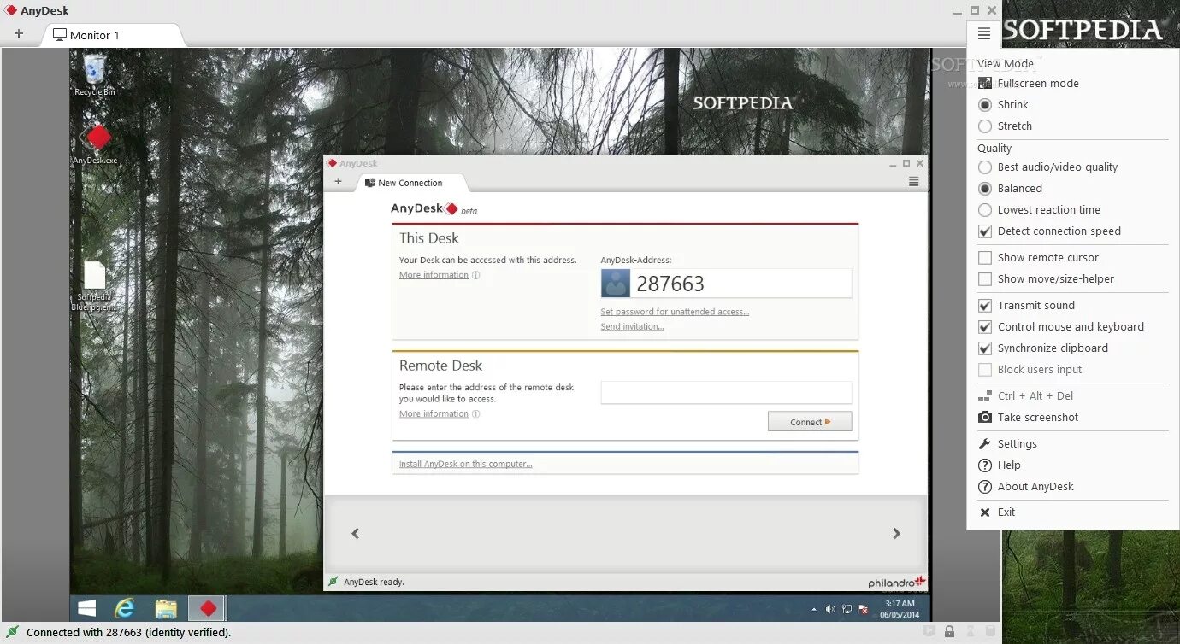Viewport: 1180px width, 644px height.
Task: Click the Exit X icon in menu
Action: click(985, 512)
